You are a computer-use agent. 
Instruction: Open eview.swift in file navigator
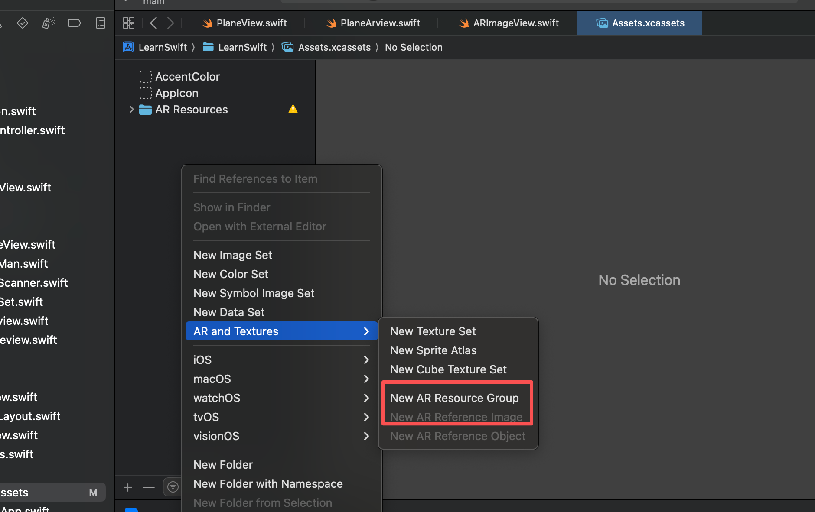[x=29, y=340]
